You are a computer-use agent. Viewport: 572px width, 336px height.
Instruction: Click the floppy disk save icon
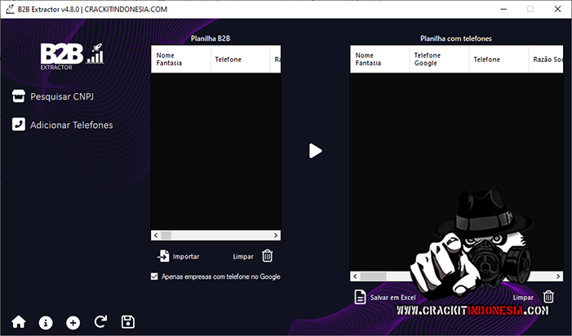[128, 322]
